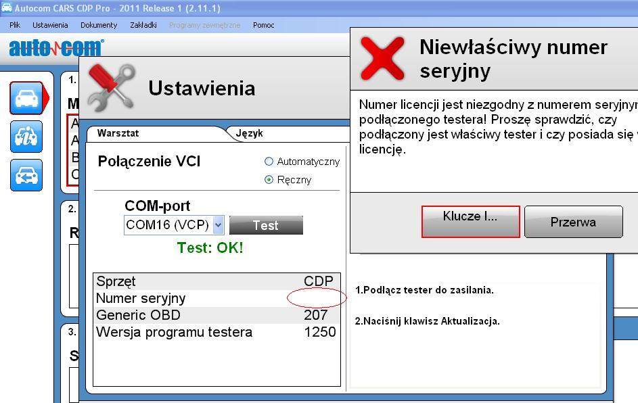Click the Przerwa button
Viewport: 638px width, 403px height.
tap(573, 222)
